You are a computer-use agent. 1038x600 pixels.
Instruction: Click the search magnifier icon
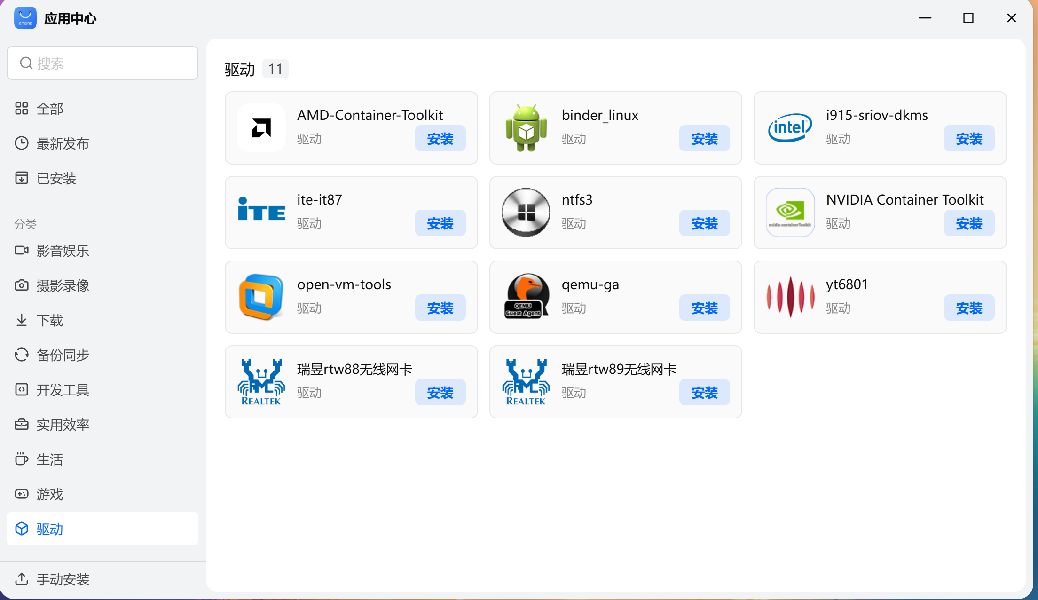[x=26, y=63]
